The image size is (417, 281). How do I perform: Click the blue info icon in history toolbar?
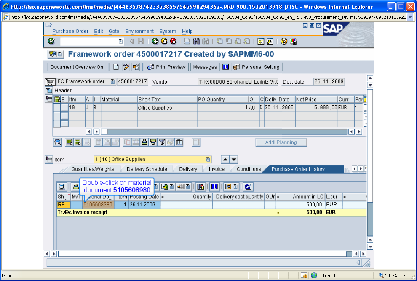pos(214,186)
